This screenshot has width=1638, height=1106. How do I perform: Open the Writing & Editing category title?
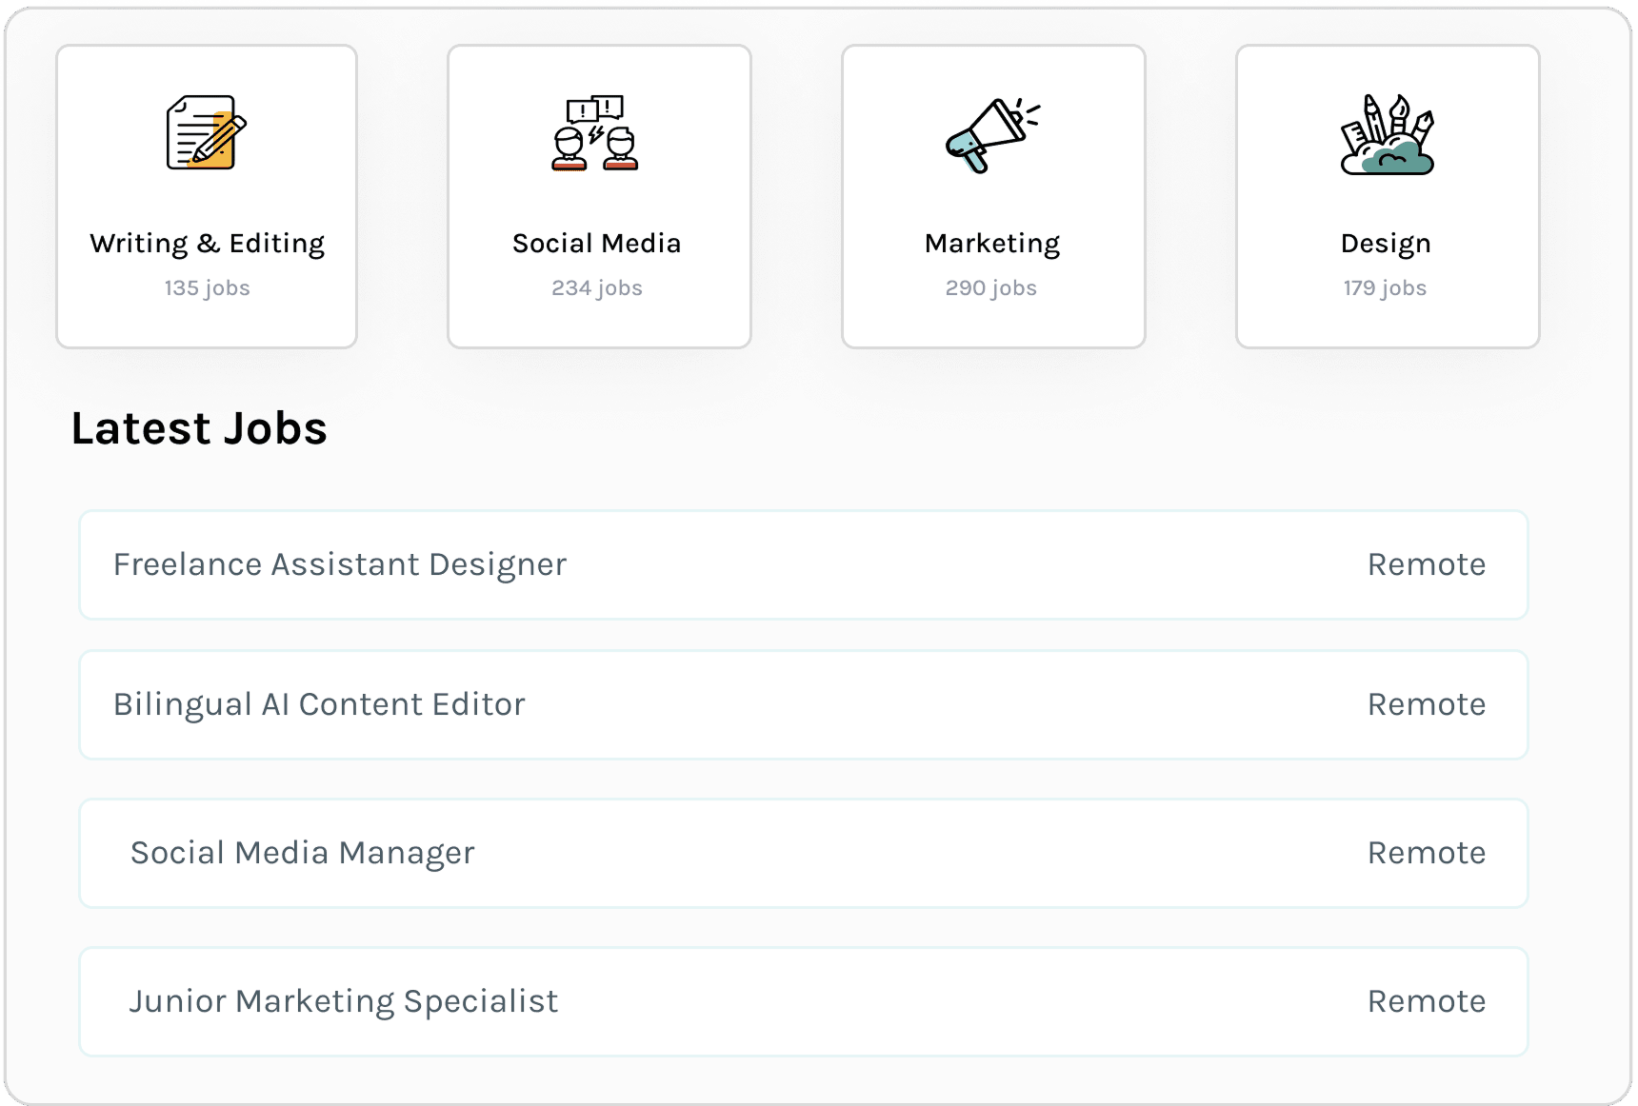pyautogui.click(x=207, y=244)
